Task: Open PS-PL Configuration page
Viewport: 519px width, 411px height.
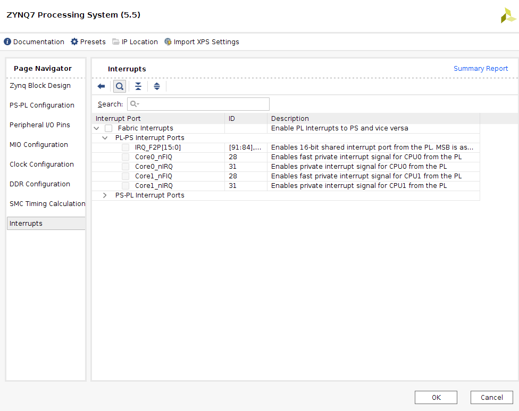Action: coord(41,105)
